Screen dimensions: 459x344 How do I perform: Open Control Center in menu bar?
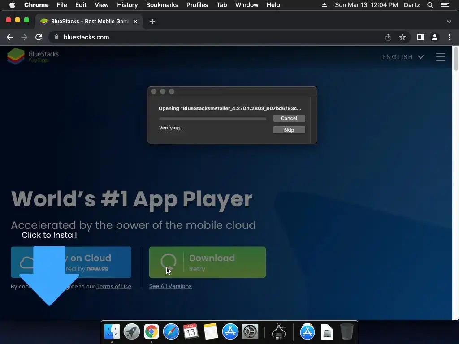click(444, 5)
